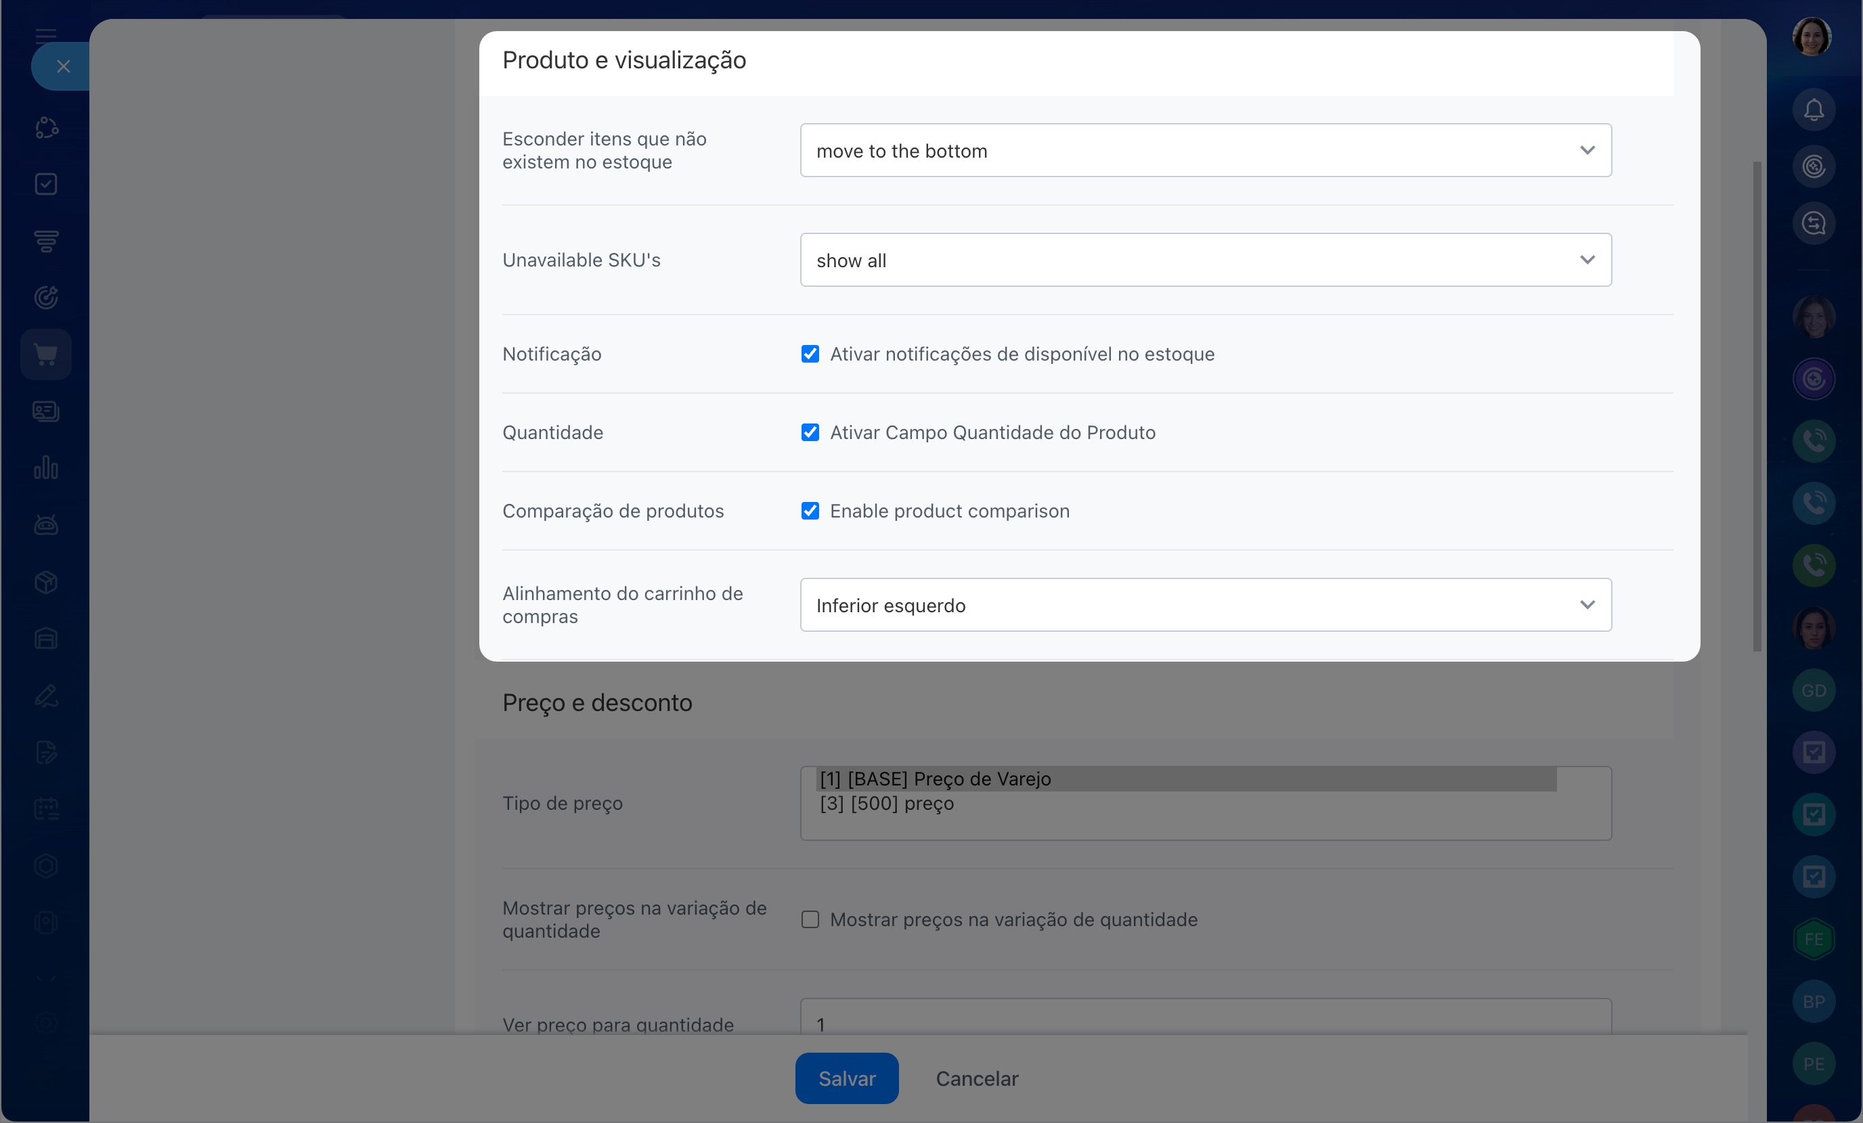Open the bar chart analytics sidebar icon
1863x1123 pixels.
tap(46, 467)
